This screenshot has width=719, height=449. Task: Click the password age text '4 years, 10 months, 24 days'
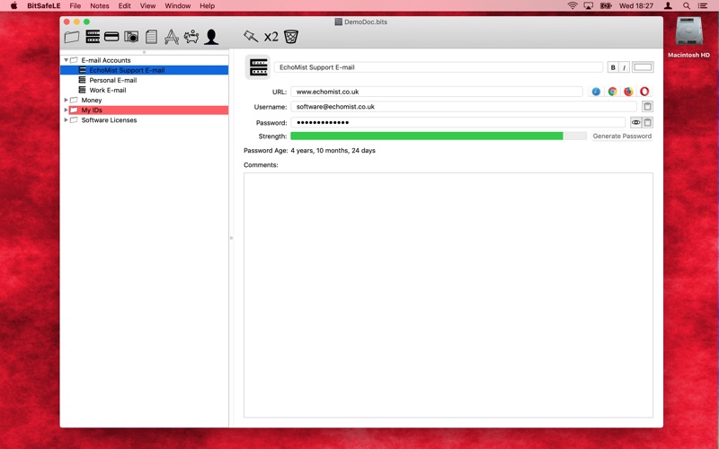click(x=333, y=150)
